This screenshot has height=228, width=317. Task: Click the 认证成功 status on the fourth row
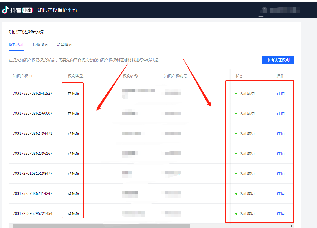coord(247,153)
